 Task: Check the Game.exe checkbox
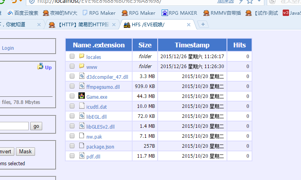[x=72, y=96]
